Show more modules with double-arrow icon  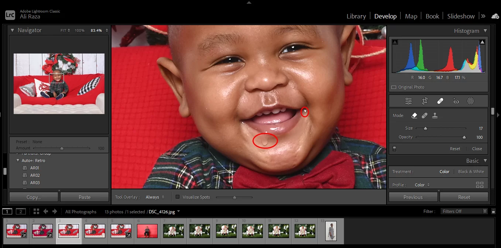[x=483, y=16]
